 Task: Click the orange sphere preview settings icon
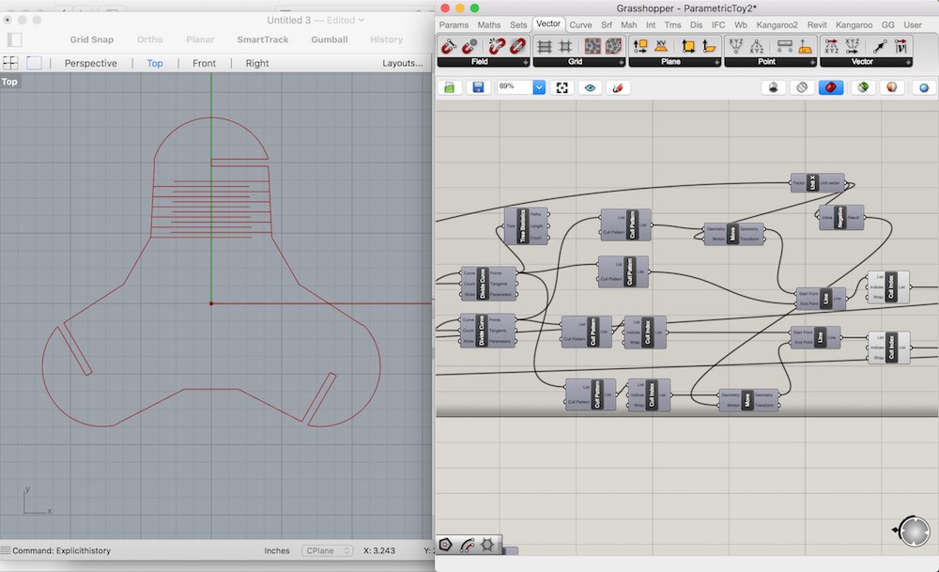(x=892, y=87)
